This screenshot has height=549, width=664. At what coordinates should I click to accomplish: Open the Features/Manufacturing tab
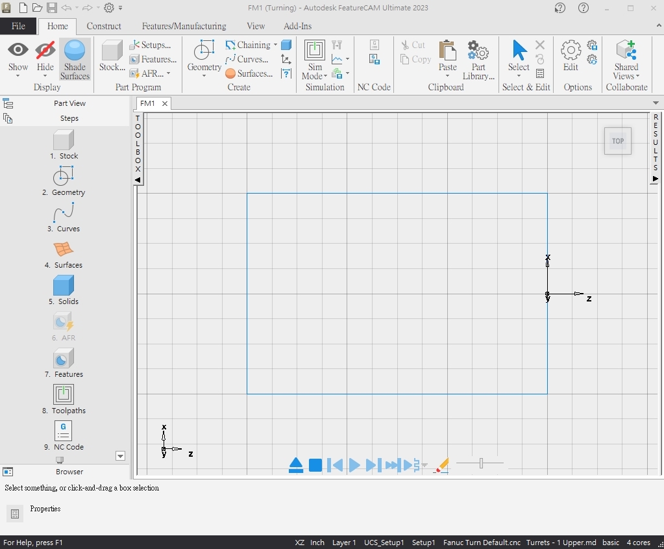184,26
